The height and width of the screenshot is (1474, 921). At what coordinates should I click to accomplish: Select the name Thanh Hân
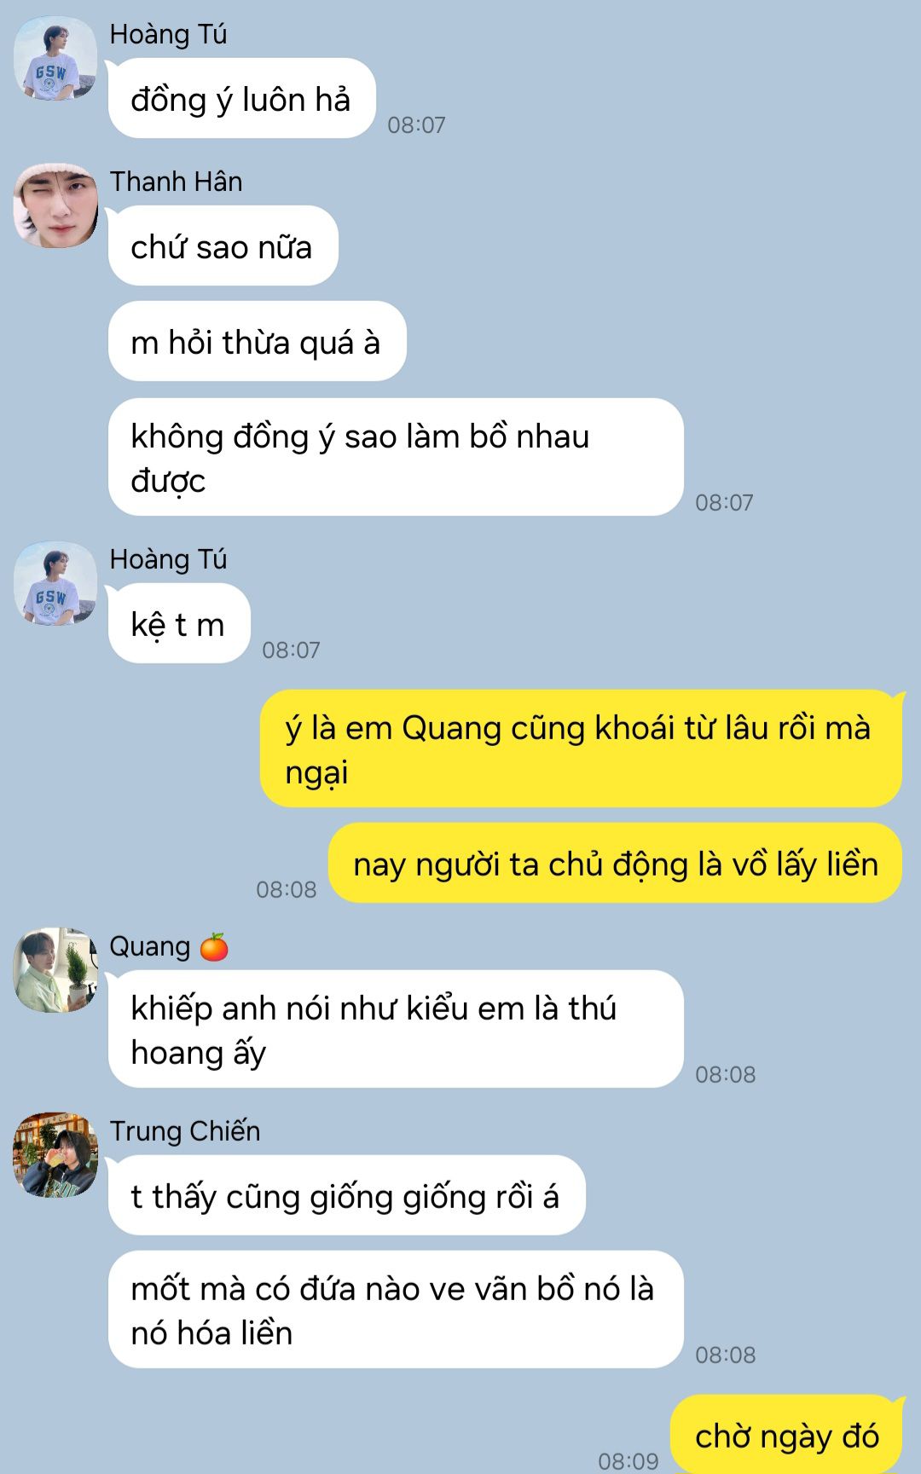point(177,182)
